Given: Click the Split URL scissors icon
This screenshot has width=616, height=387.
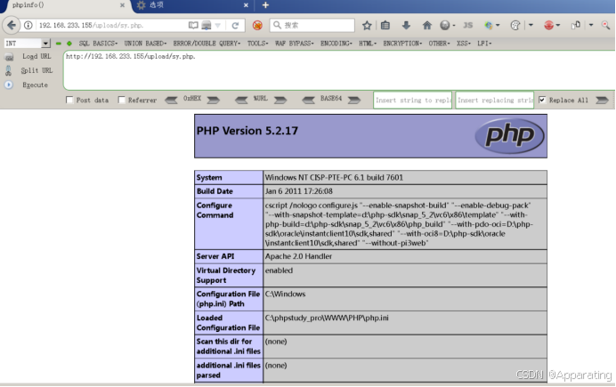Looking at the screenshot, I should [8, 70].
